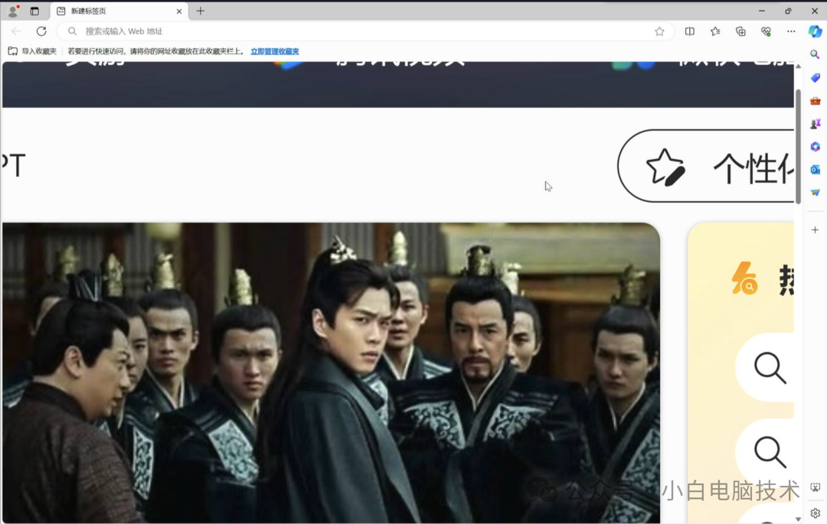The width and height of the screenshot is (827, 524).
Task: Open the Copilot sidebar icon
Action: (x=816, y=31)
